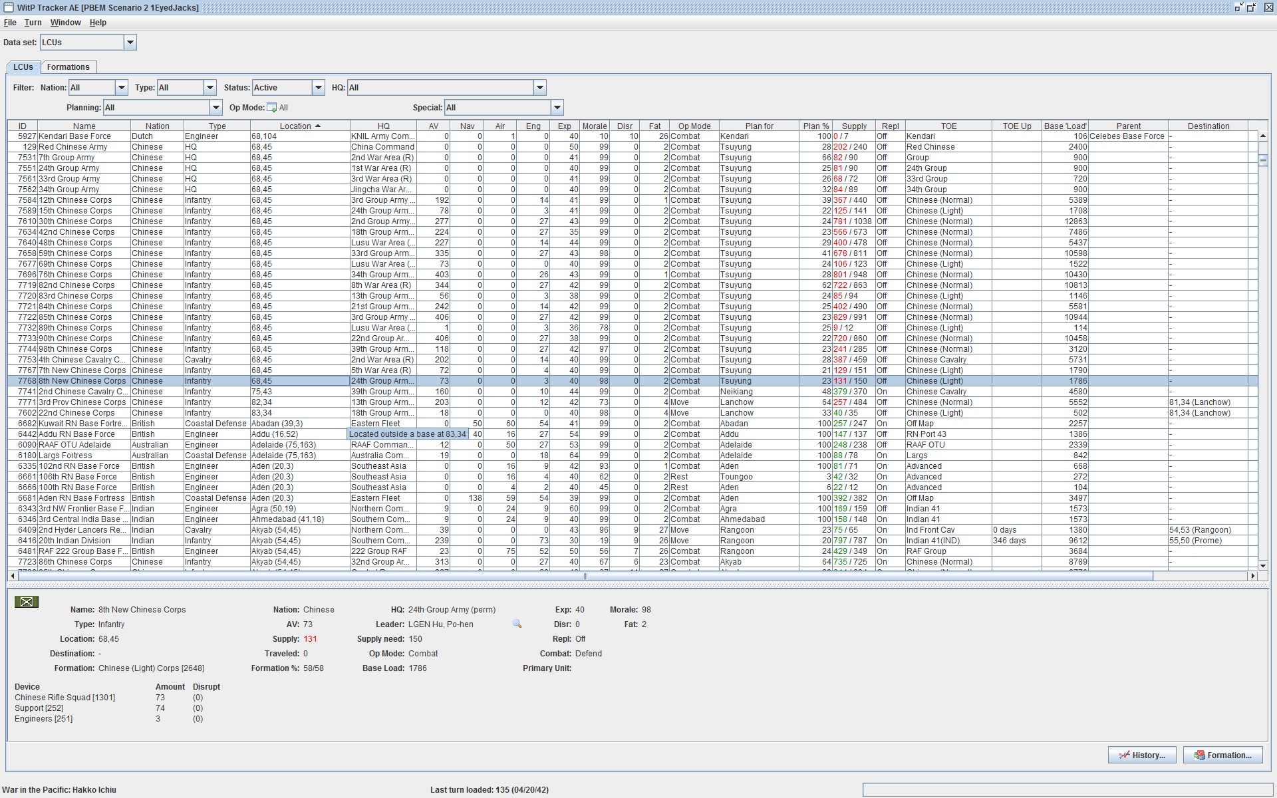Select the Aden RN Base Fortress row
1277x798 pixels.
click(x=632, y=498)
